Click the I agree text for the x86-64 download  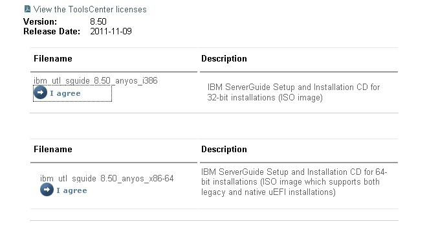(x=72, y=190)
